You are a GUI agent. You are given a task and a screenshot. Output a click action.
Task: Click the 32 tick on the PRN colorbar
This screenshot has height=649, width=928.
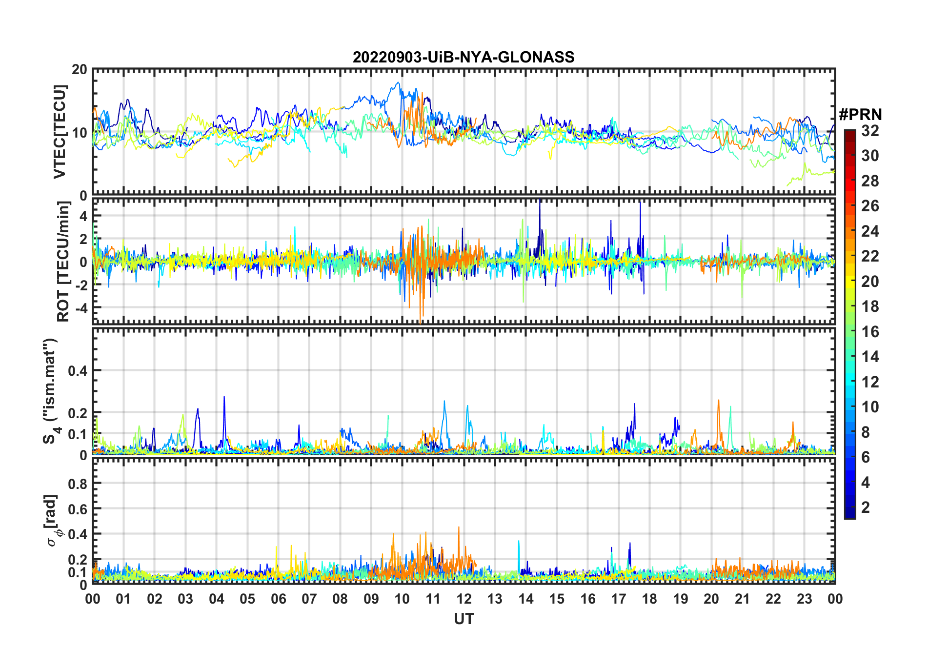tap(870, 131)
